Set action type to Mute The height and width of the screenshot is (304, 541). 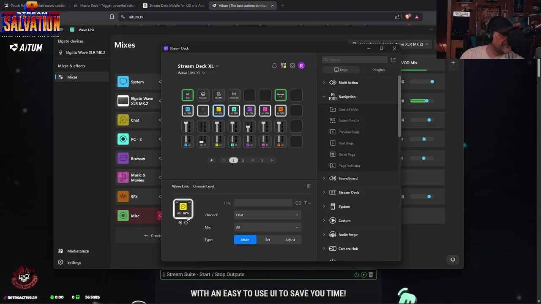click(x=245, y=240)
